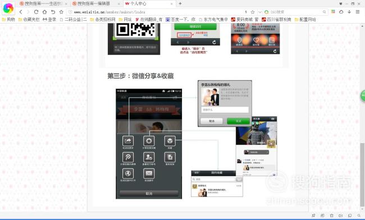This screenshot has height=220, width=365.
Task: Open the 网址 bookmark folder
Action: click(125, 20)
